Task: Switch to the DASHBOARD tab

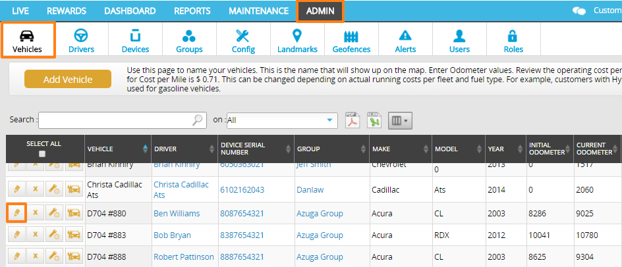Action: coord(130,11)
